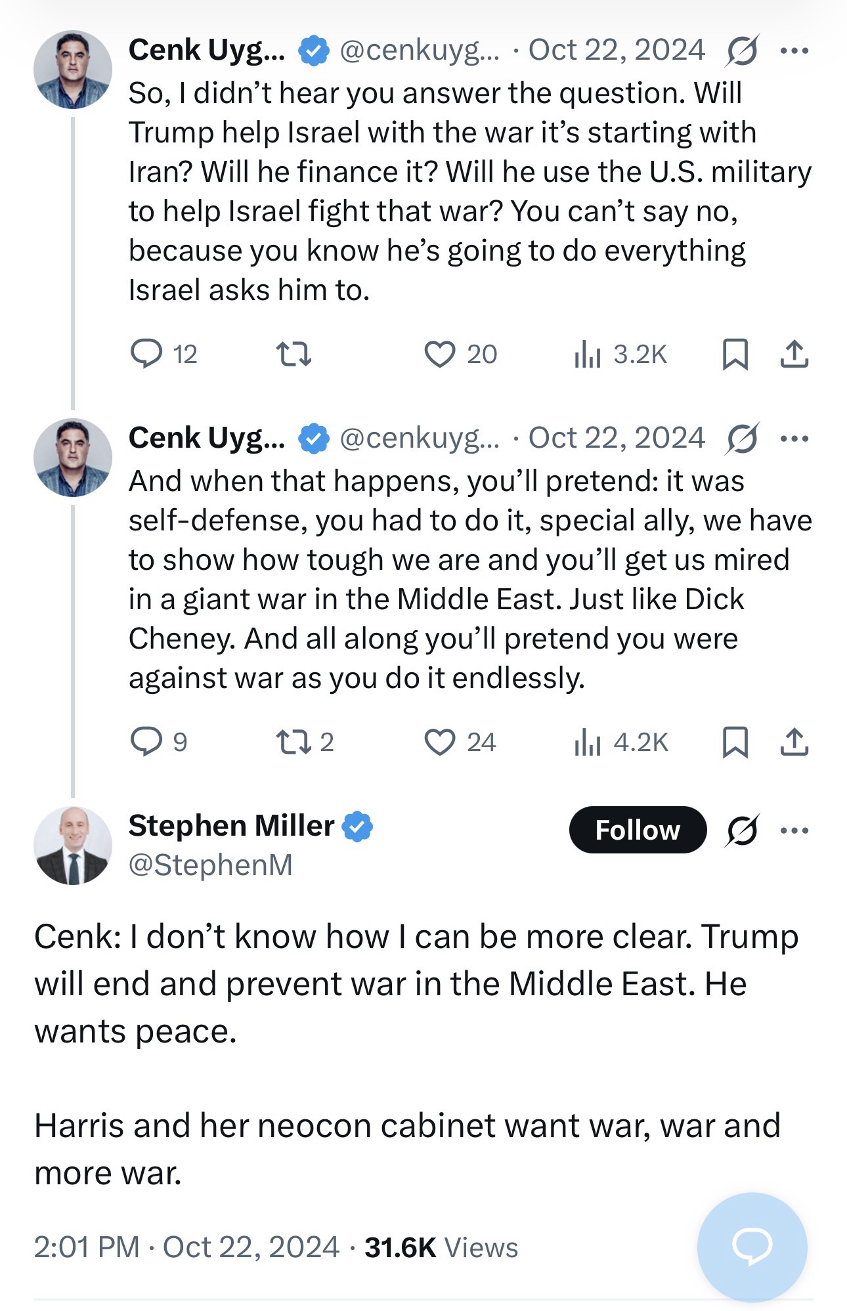Open Grok icon on first tweet
The height and width of the screenshot is (1311, 847).
pyautogui.click(x=742, y=51)
